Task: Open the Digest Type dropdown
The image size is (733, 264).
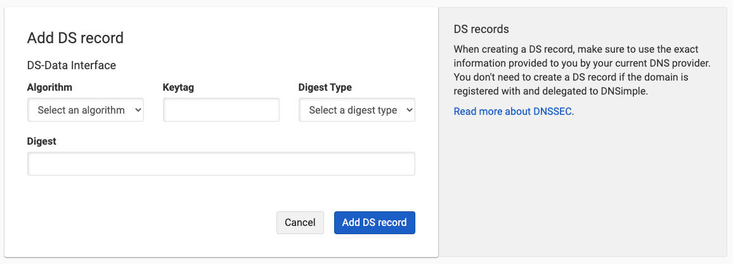Action: (357, 110)
